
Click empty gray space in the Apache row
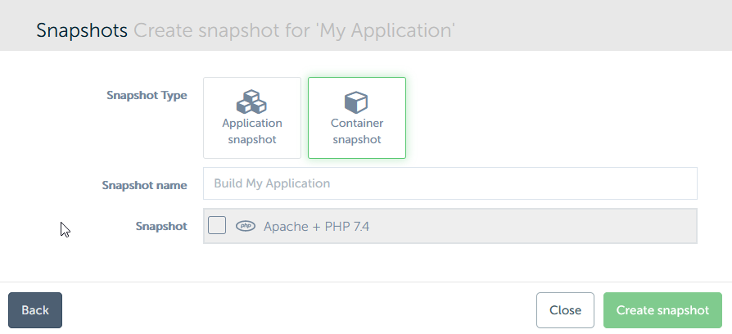pyautogui.click(x=532, y=227)
